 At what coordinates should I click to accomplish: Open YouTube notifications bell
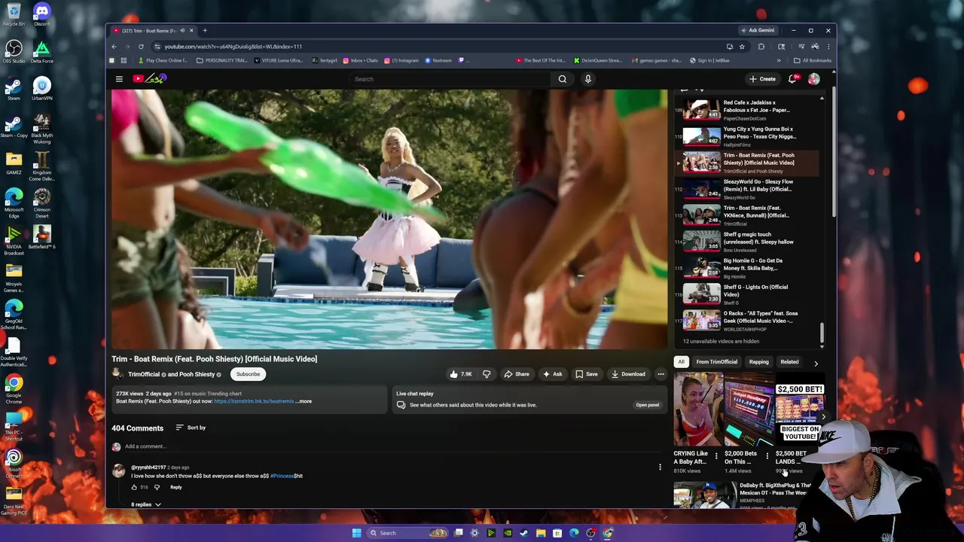pos(792,79)
